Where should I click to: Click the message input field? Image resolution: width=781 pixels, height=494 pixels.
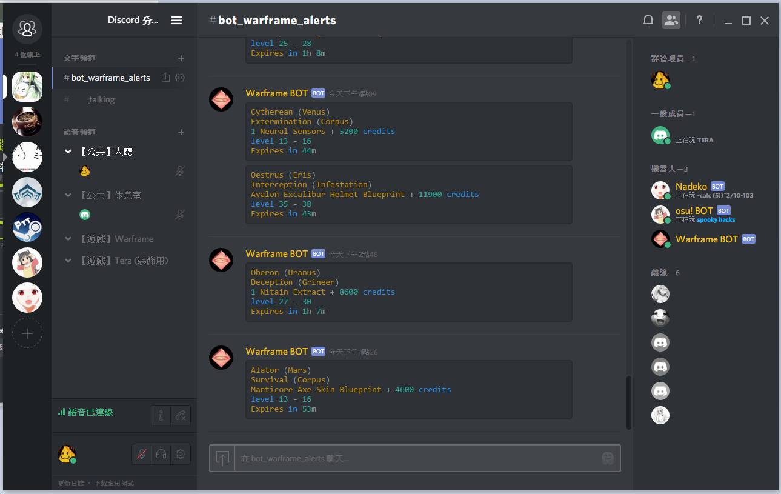415,458
